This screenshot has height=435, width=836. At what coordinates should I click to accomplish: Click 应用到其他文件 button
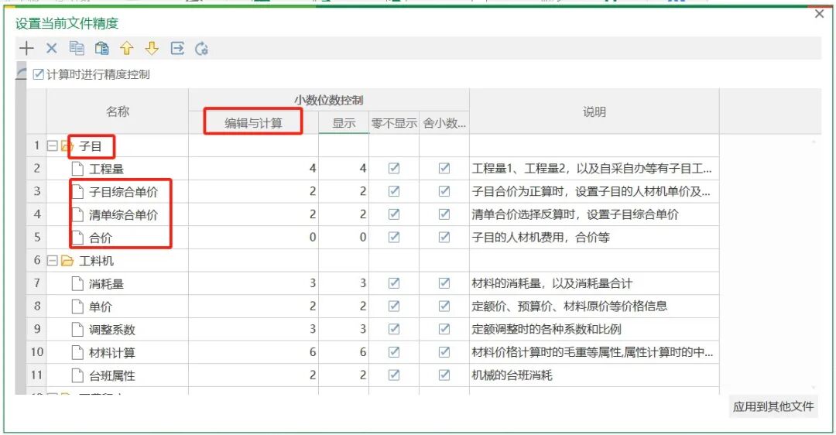click(773, 406)
